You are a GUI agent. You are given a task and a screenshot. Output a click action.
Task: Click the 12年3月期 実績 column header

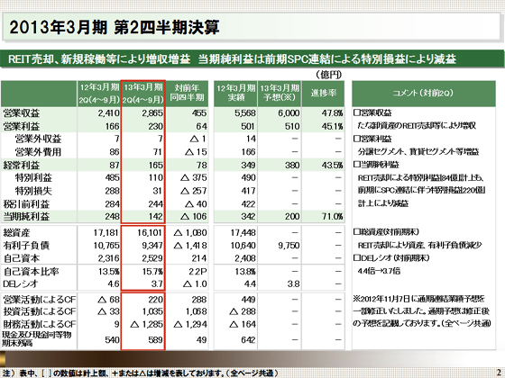click(235, 94)
